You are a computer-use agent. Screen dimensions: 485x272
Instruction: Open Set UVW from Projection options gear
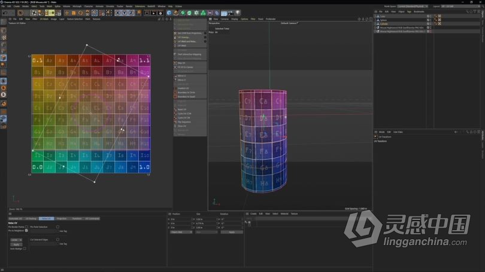205,33
